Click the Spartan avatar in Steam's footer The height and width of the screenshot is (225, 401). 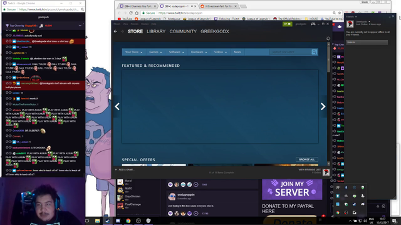coord(326,172)
